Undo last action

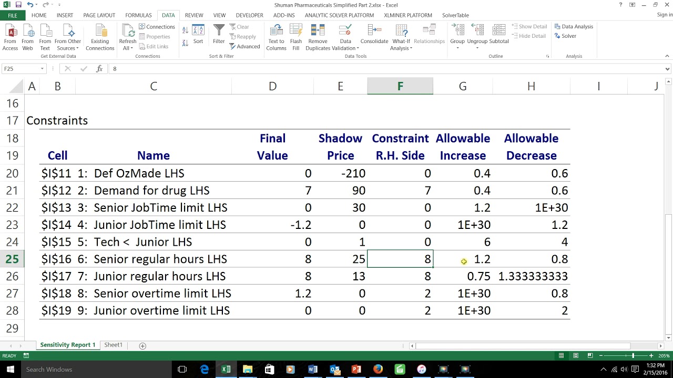click(30, 5)
